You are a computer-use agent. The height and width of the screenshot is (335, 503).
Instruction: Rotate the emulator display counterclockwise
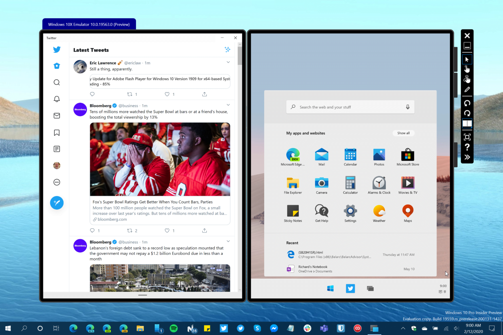coord(467,103)
